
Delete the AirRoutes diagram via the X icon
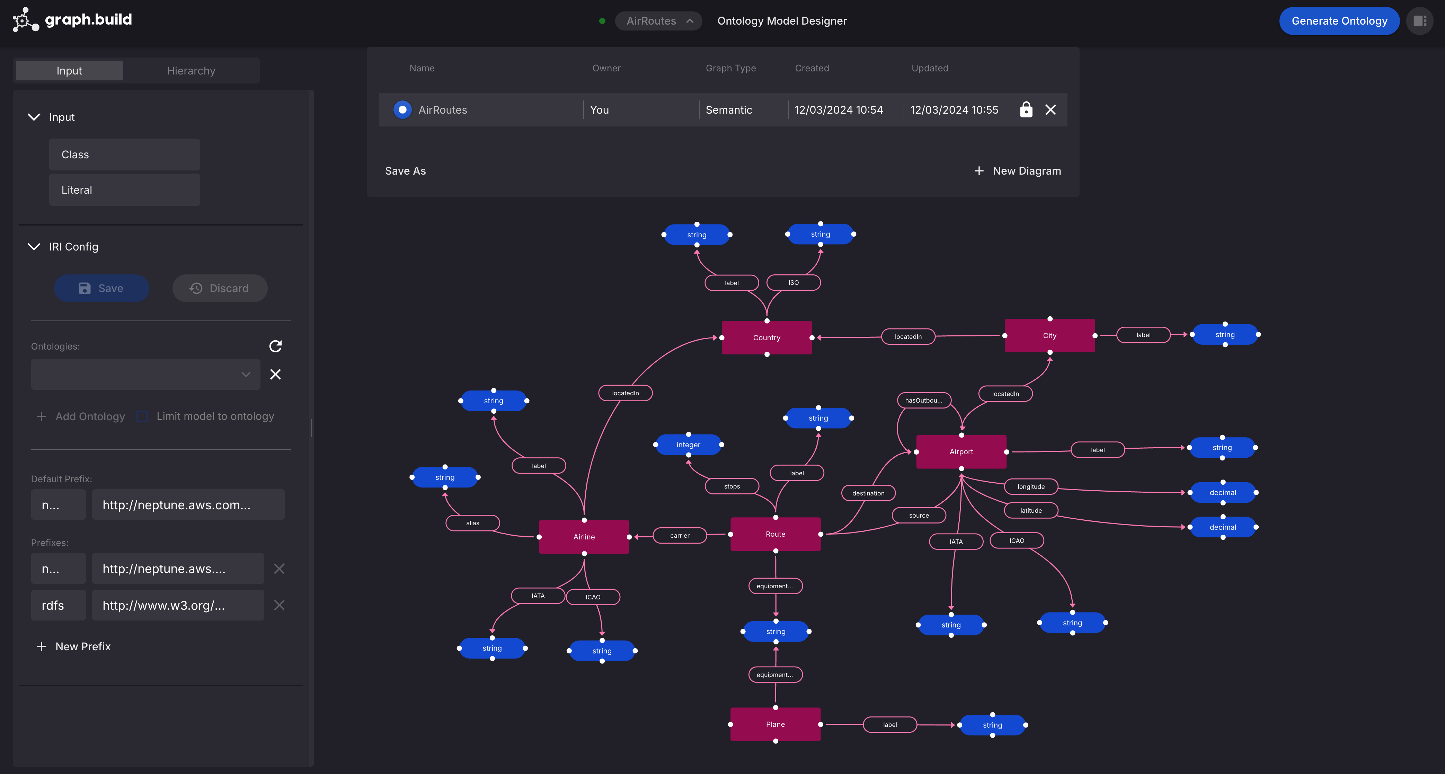pyautogui.click(x=1050, y=109)
